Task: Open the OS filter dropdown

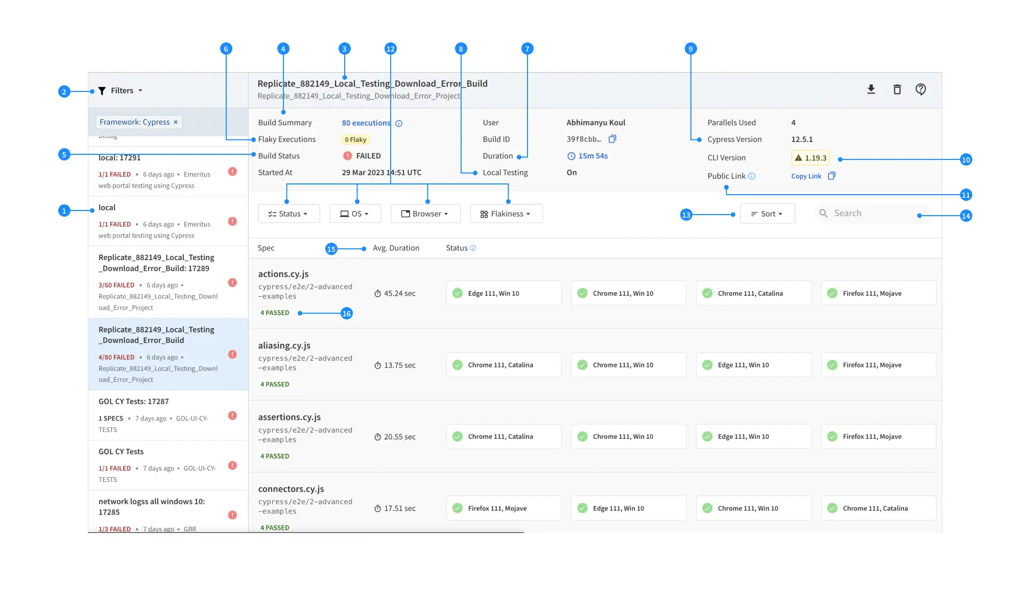Action: coord(355,214)
